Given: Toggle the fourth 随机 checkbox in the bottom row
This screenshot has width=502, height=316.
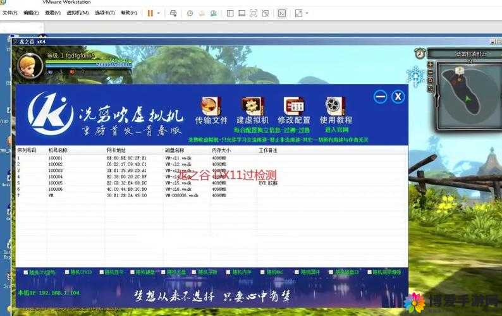Looking at the screenshot, I should (132, 272).
